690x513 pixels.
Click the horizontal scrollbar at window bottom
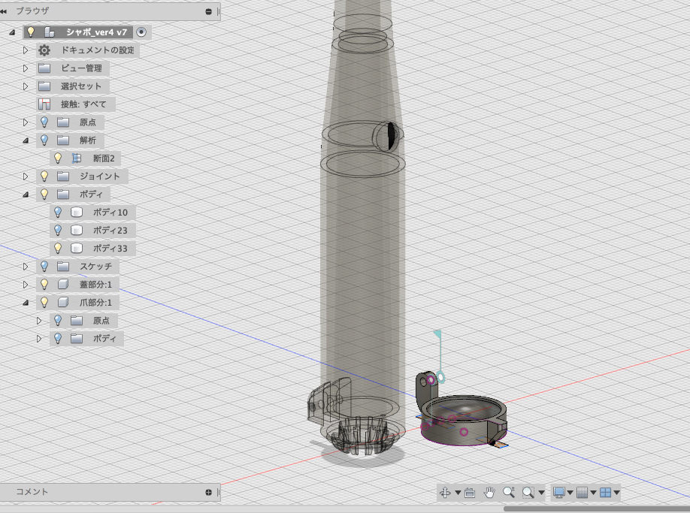point(597,509)
